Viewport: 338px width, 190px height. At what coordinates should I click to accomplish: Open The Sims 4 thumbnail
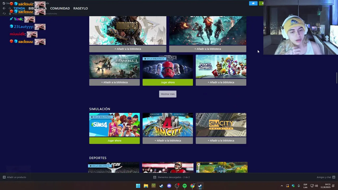click(114, 125)
